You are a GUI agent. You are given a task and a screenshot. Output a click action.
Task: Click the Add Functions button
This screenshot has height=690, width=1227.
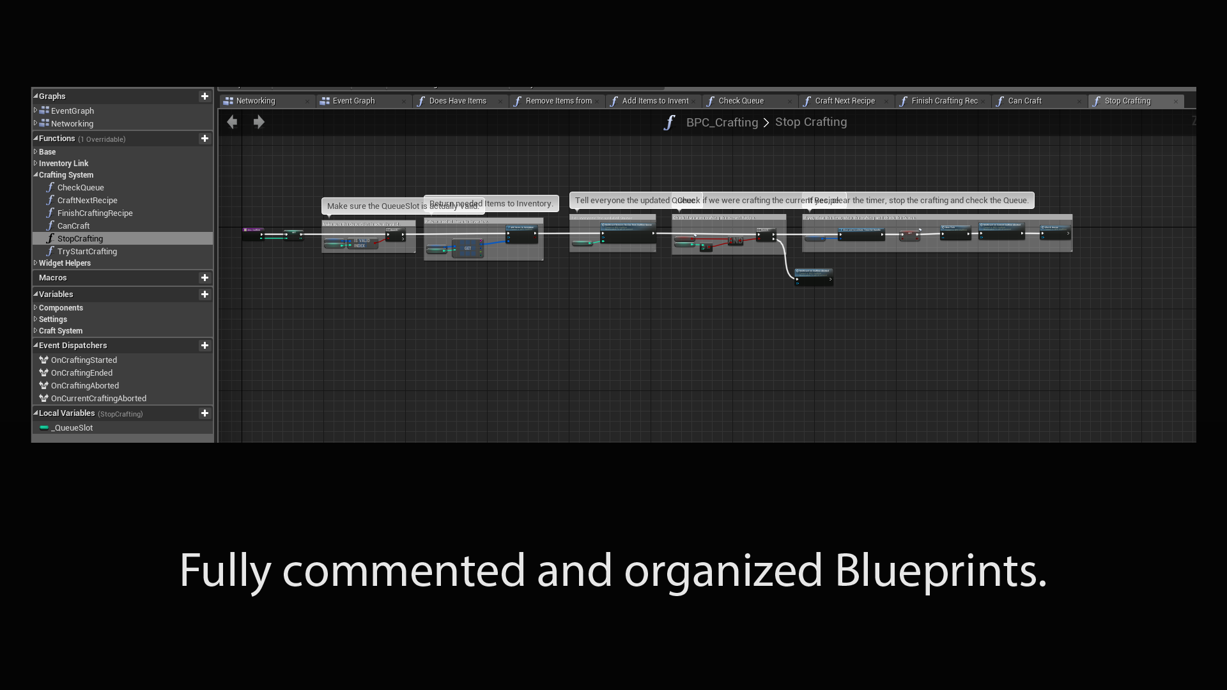204,138
